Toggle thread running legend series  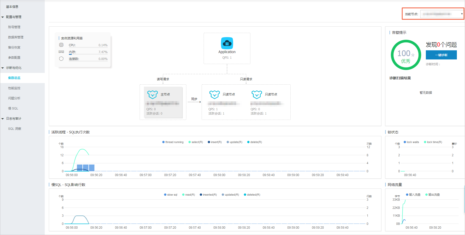173,142
